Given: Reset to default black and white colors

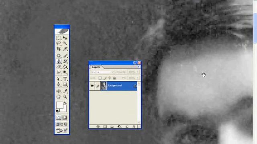Looking at the screenshot, I should (x=57, y=111).
